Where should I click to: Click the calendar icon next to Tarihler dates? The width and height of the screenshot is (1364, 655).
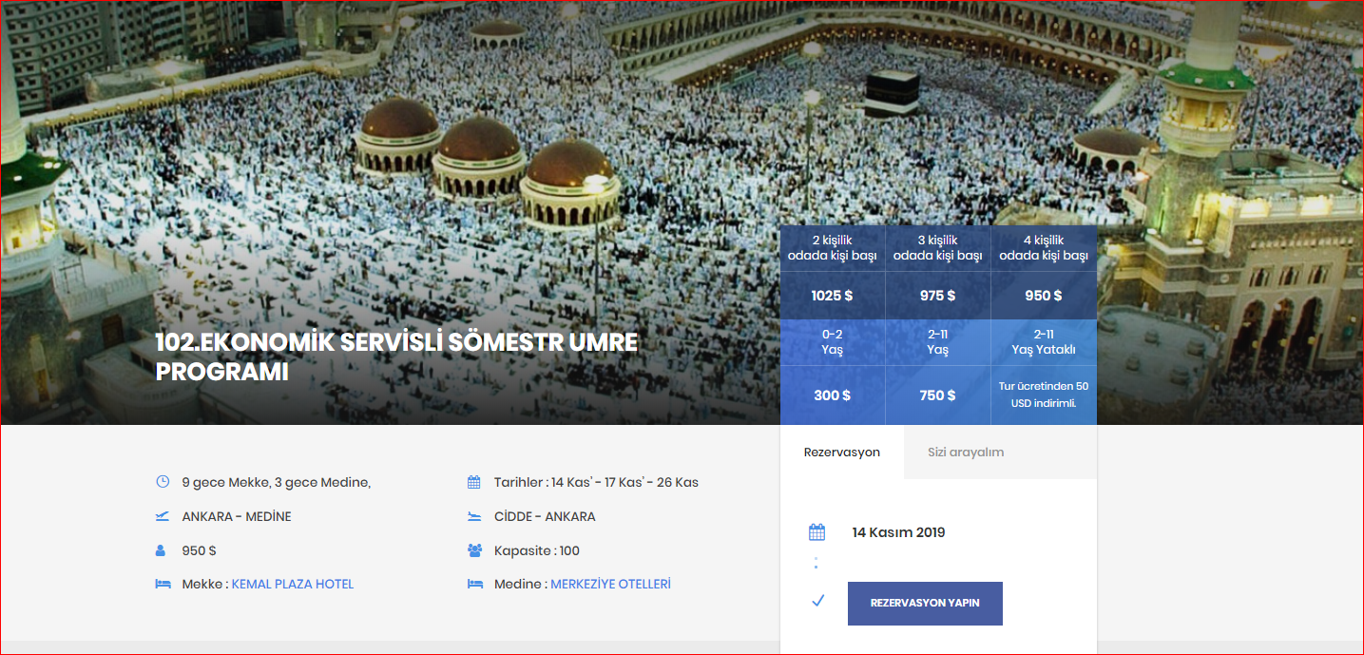point(472,481)
